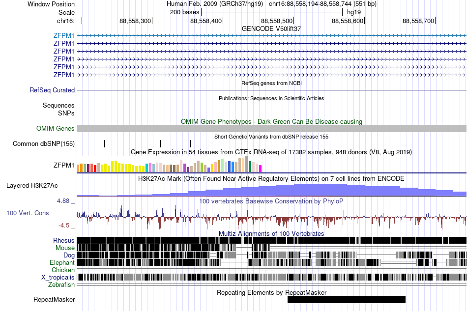Click 'Repeating Elements by RepeatMasker' title
This screenshot has height=311, width=467.
pyautogui.click(x=271, y=292)
